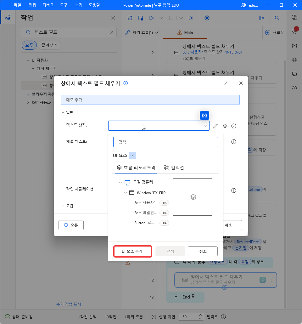Open the asset library icon in toolbar
Screen dimensions: 302x324
pos(261,18)
